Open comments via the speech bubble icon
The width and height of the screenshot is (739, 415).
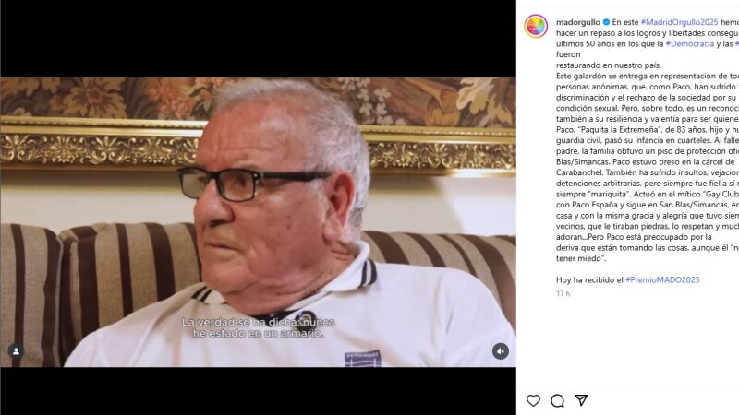coord(557,400)
